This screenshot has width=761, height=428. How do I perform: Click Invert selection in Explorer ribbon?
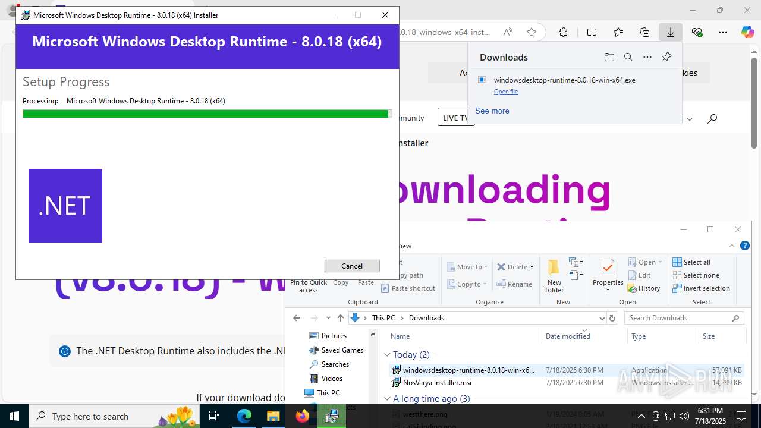point(701,288)
